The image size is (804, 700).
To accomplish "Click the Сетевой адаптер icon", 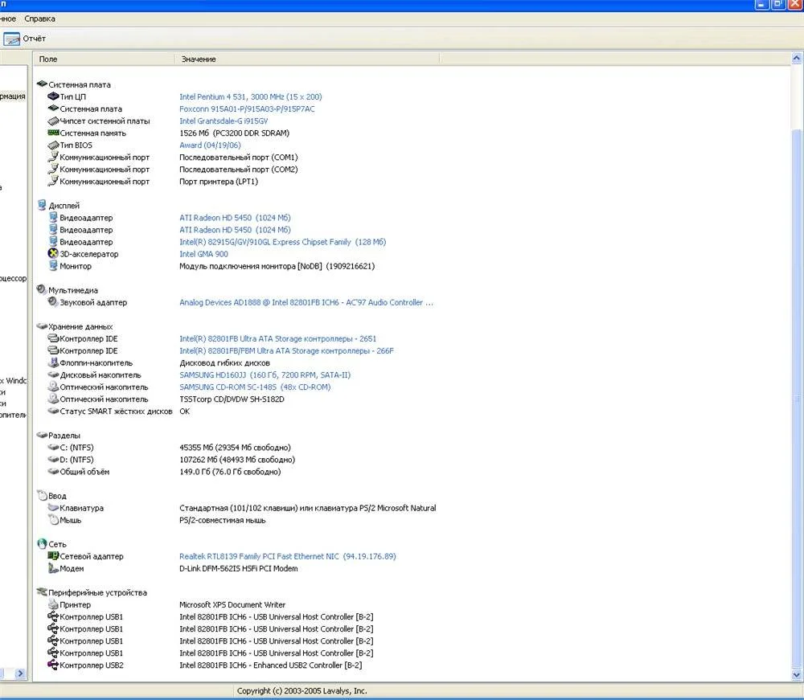I will [53, 555].
